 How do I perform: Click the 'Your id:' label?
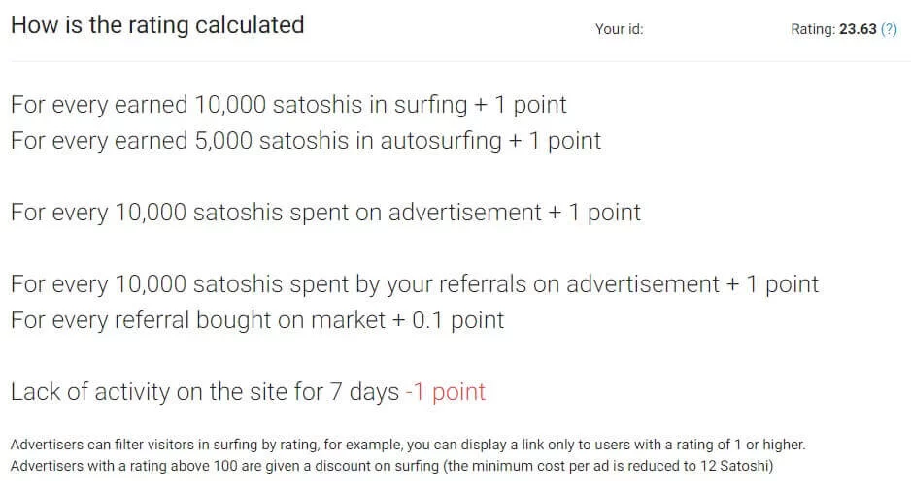[620, 29]
